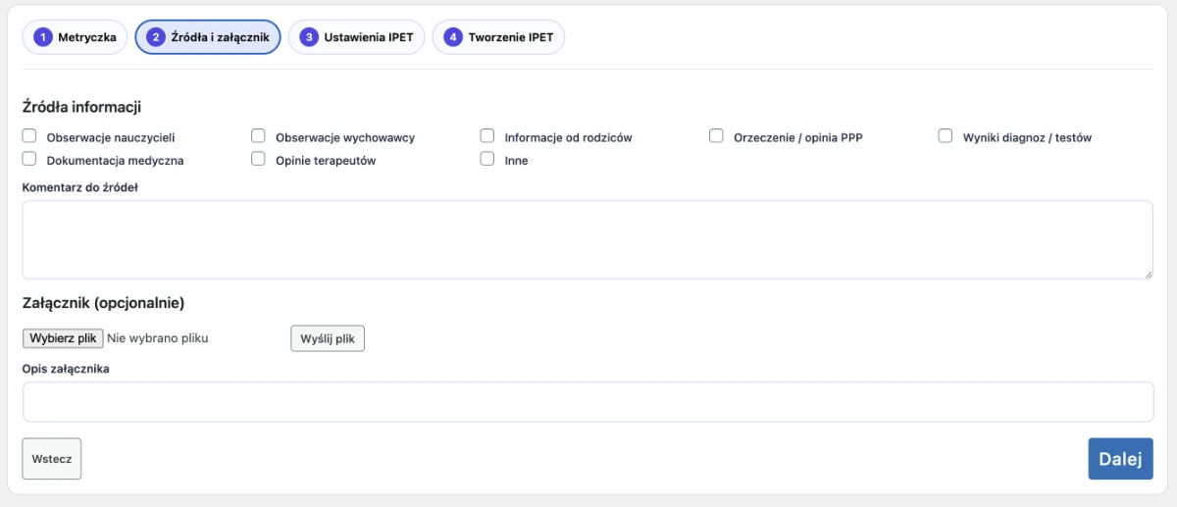This screenshot has height=507, width=1177.
Task: Jump to Tworzenie IPET step
Action: click(498, 37)
